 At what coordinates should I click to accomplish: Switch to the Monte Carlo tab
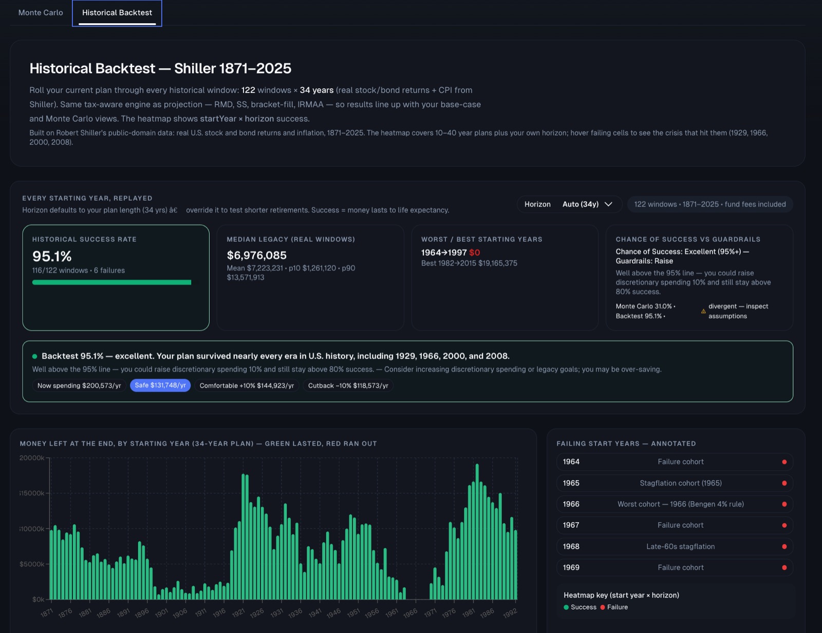41,12
